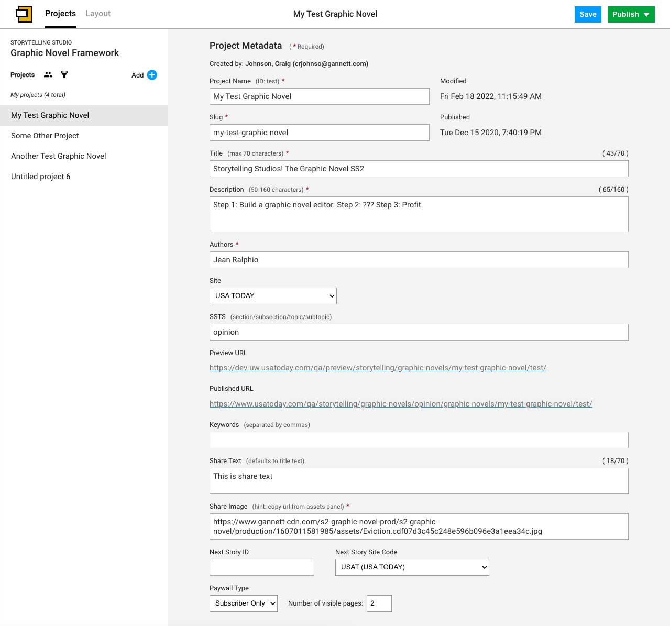
Task: Switch to the Layout tab
Action: point(98,14)
